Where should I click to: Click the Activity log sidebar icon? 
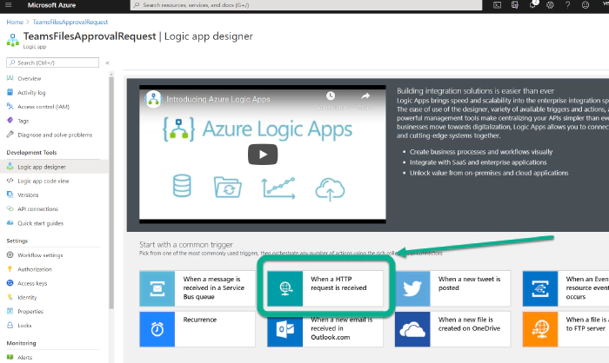[10, 92]
